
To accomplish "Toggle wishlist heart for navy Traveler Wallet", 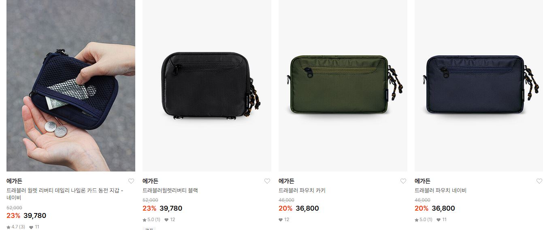I will (x=131, y=181).
